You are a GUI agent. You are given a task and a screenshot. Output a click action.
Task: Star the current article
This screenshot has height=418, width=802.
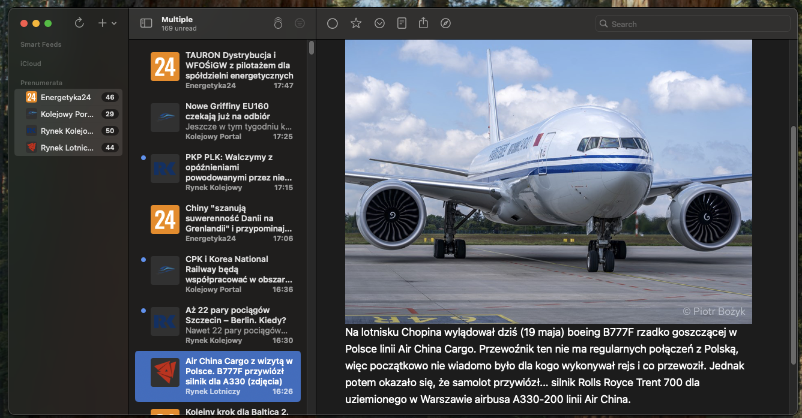tap(356, 23)
